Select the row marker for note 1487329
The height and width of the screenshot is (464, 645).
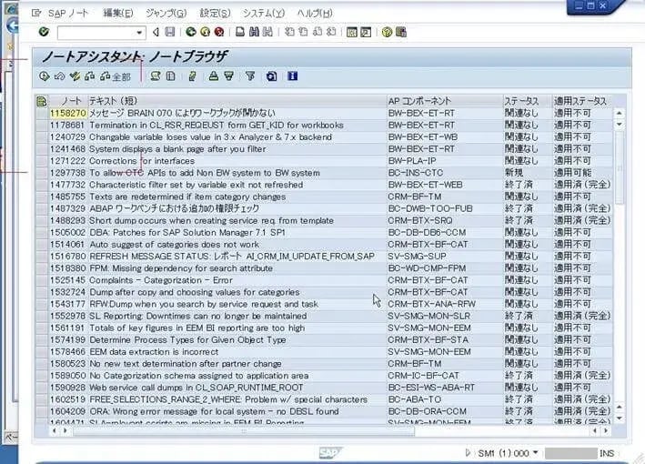pyautogui.click(x=42, y=208)
